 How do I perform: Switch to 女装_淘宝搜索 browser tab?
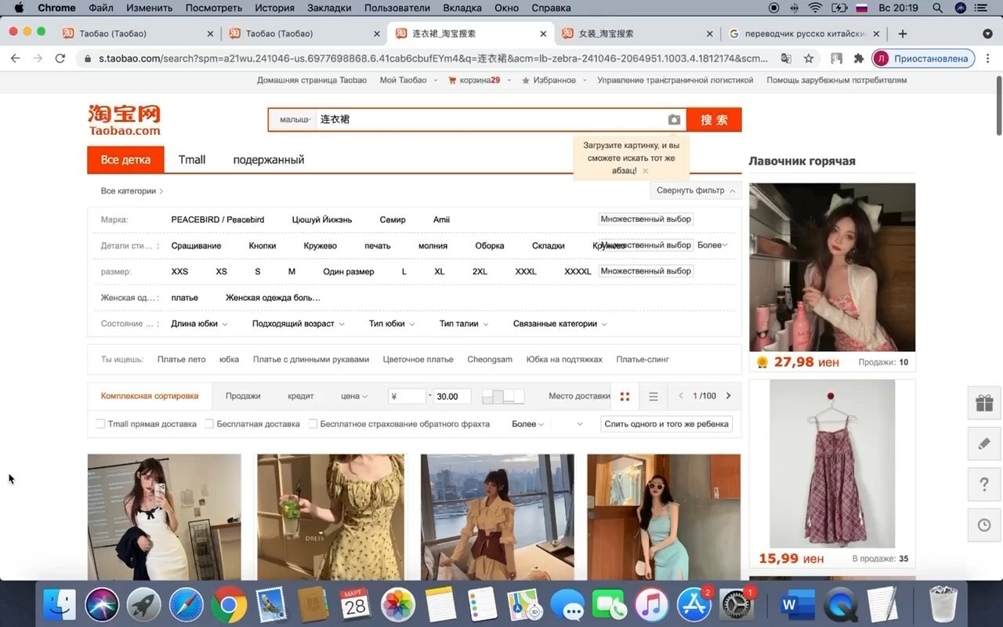(x=635, y=34)
